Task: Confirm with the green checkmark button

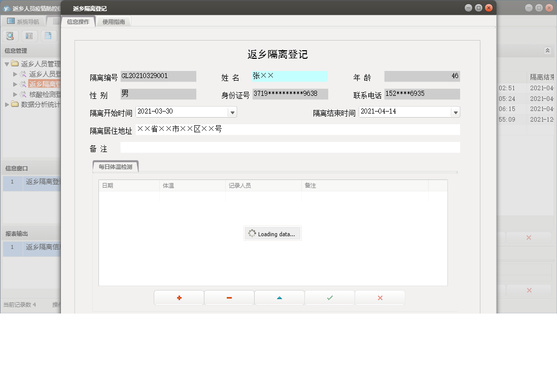Action: click(329, 298)
